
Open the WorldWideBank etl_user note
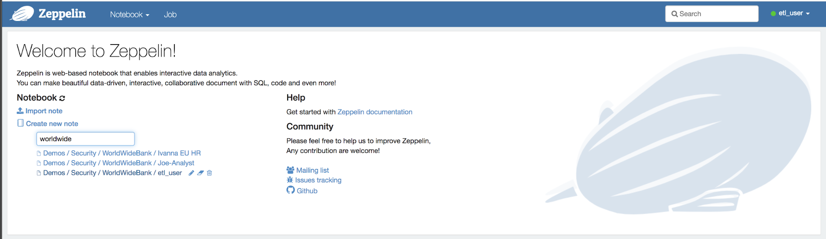coord(112,173)
